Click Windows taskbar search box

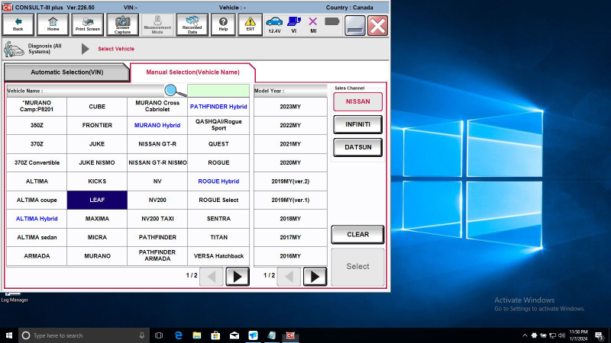(84, 335)
